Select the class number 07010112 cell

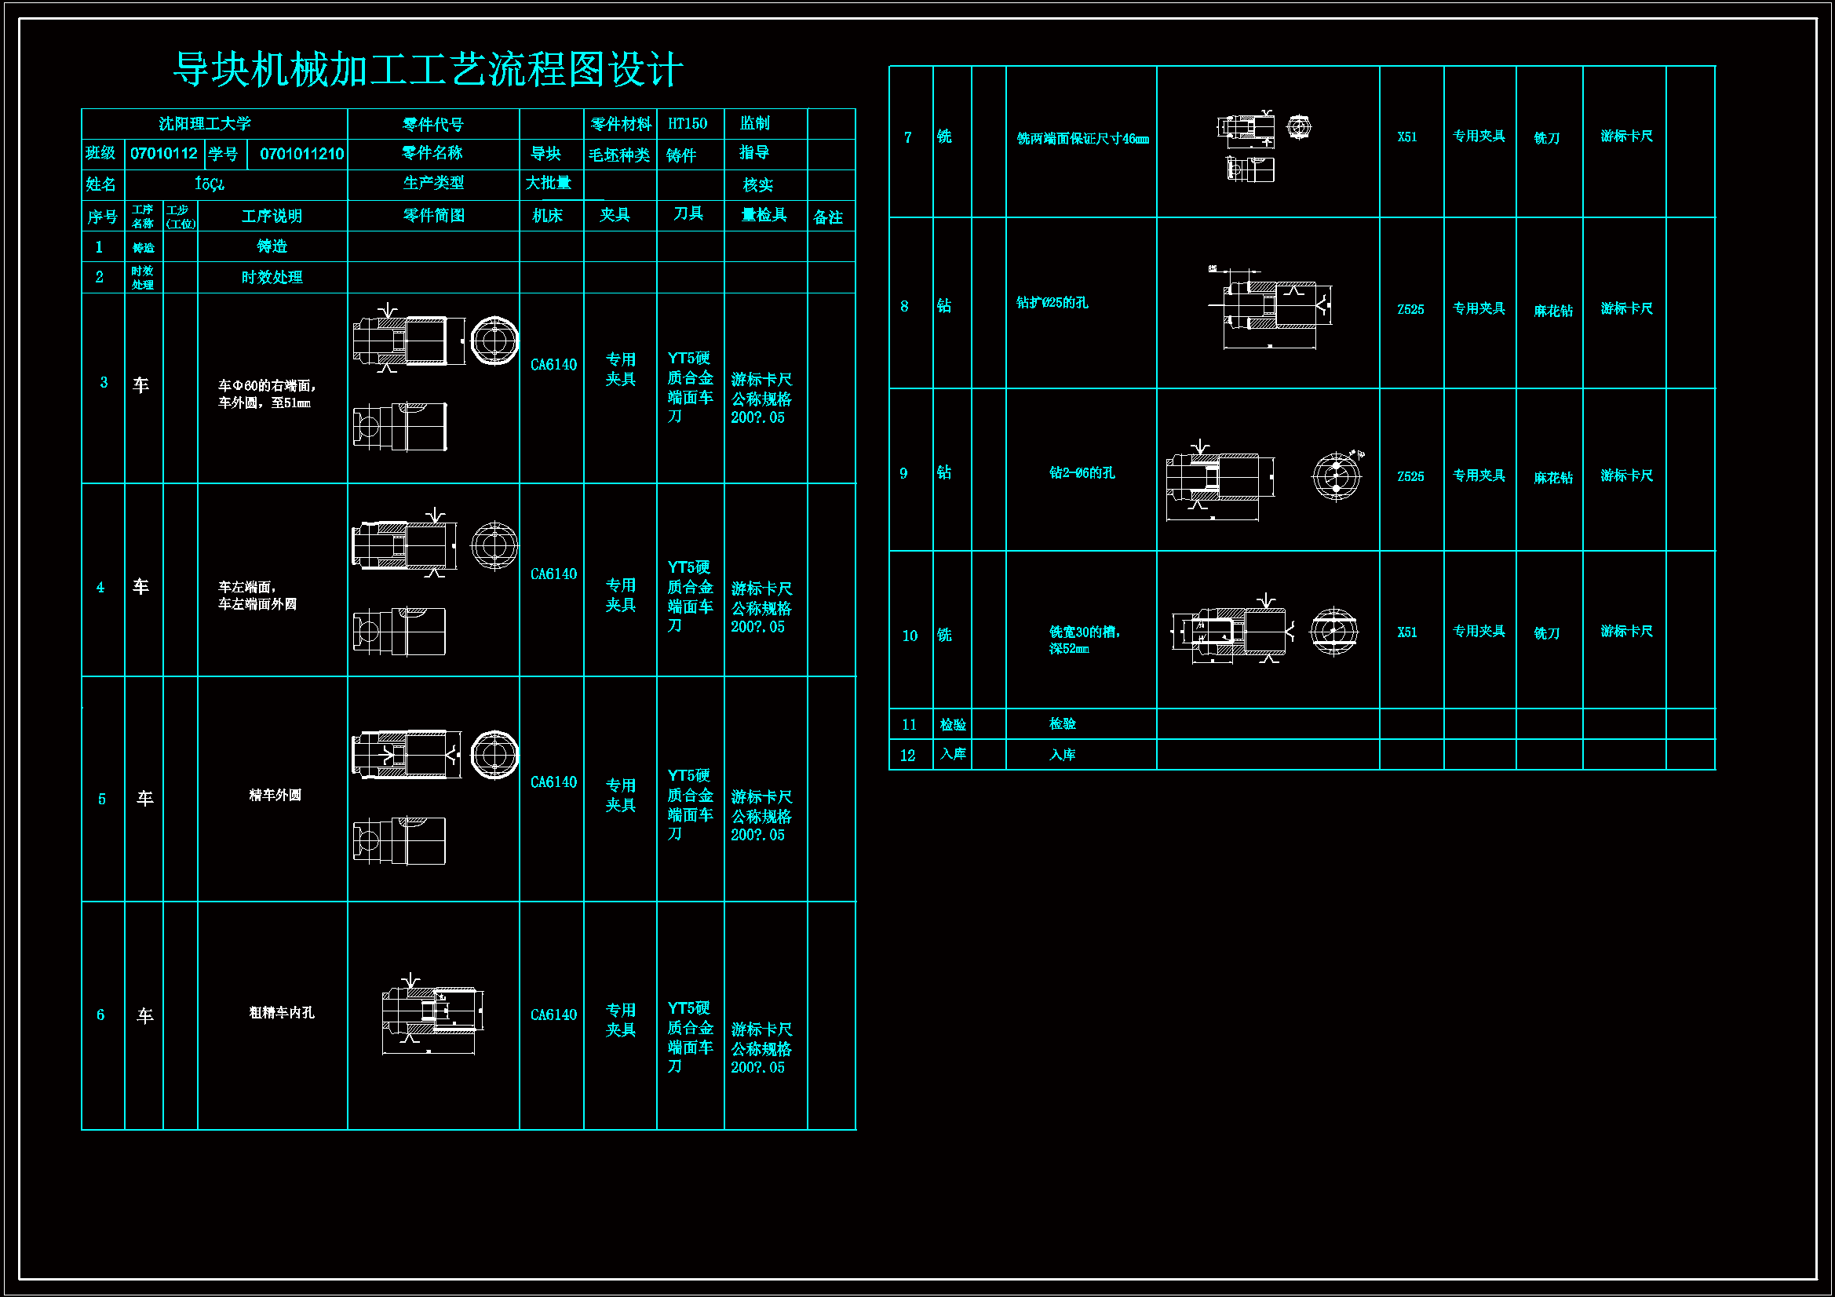[x=163, y=154]
